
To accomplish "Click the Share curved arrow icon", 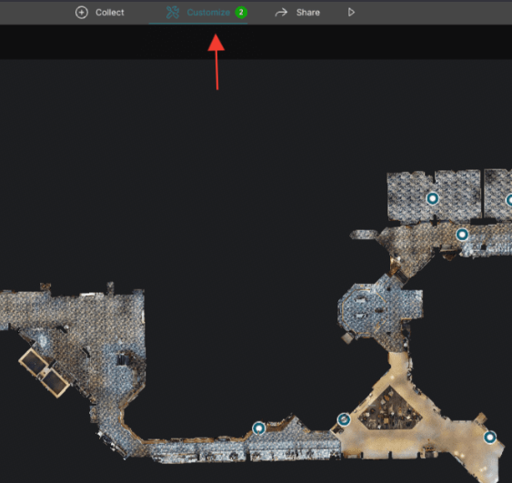I will click(281, 13).
